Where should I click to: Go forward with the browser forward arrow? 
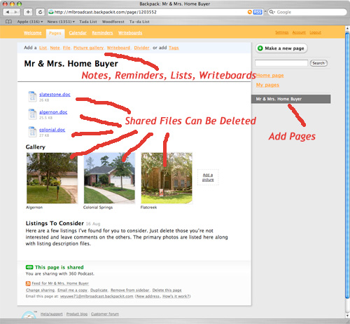(16, 12)
